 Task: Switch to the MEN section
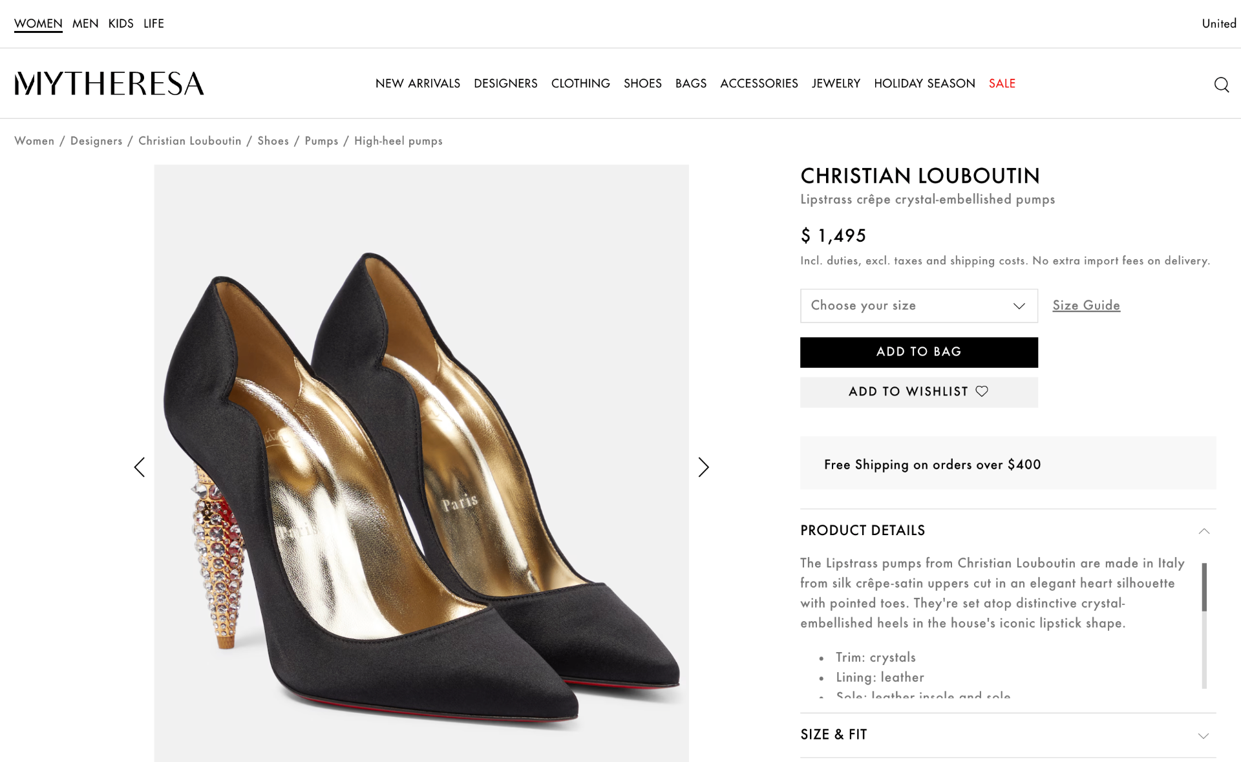pyautogui.click(x=85, y=23)
